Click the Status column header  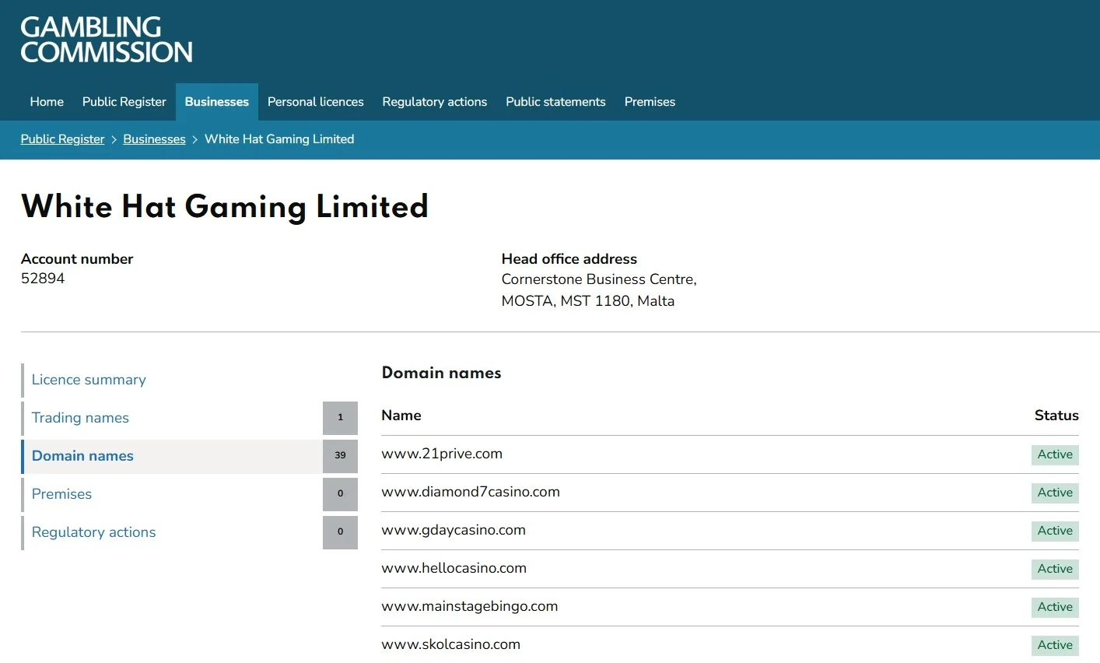tap(1056, 416)
